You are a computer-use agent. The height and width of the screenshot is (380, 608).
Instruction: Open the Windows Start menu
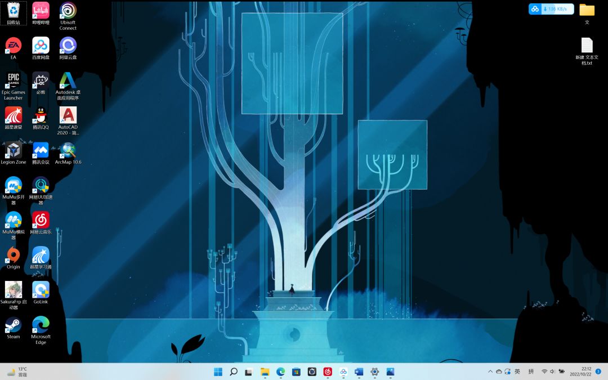(218, 372)
